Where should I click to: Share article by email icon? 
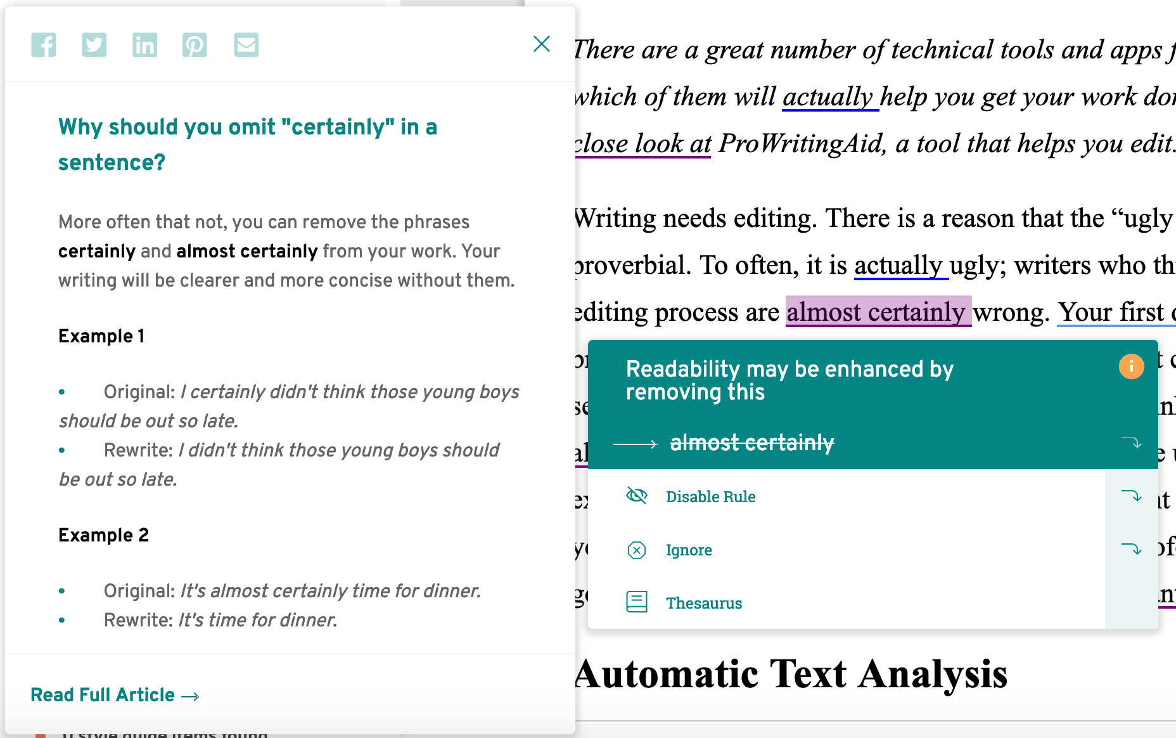pos(246,45)
